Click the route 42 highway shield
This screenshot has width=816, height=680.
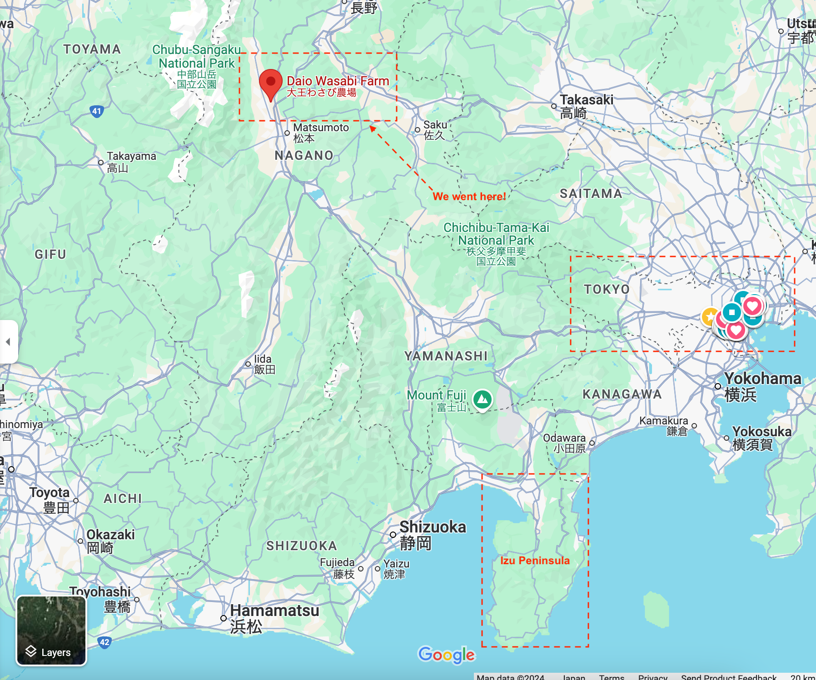point(104,642)
